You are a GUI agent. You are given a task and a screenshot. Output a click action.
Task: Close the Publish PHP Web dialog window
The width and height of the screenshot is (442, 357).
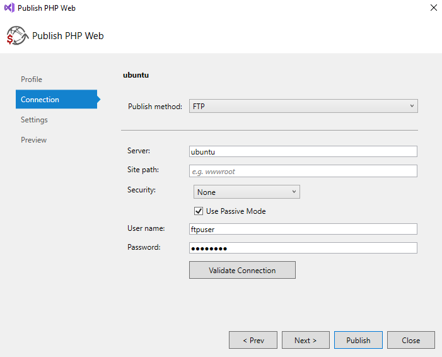[x=434, y=8]
